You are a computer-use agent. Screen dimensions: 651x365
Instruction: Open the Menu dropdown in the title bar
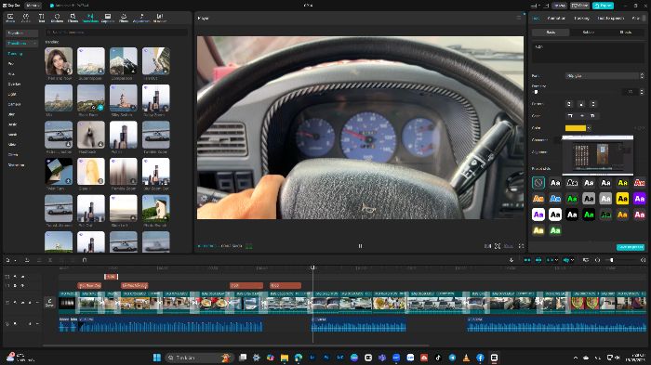pyautogui.click(x=33, y=6)
